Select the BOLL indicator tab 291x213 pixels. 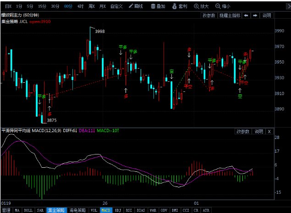[x=28, y=210]
